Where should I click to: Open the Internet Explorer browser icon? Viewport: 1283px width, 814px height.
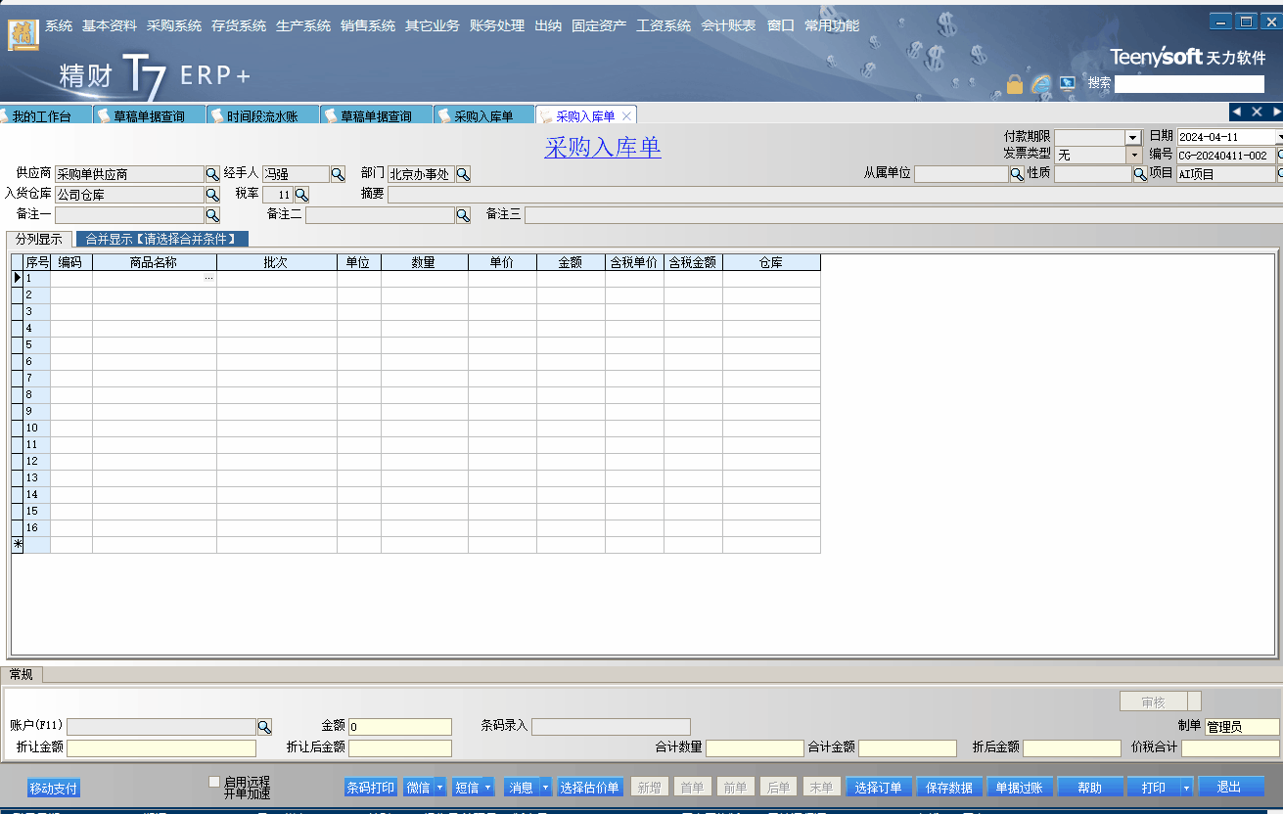(1041, 85)
